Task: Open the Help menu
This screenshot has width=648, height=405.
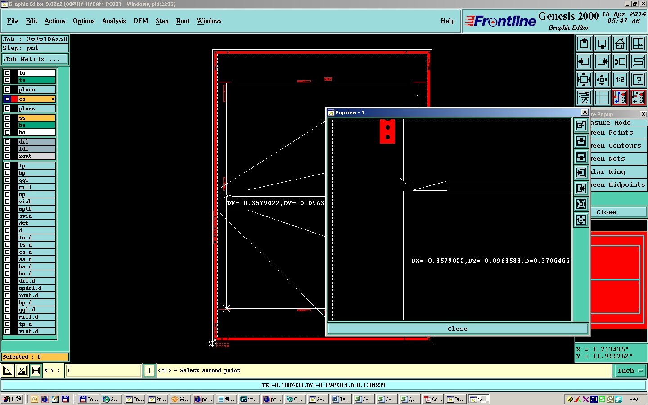Action: 448,21
